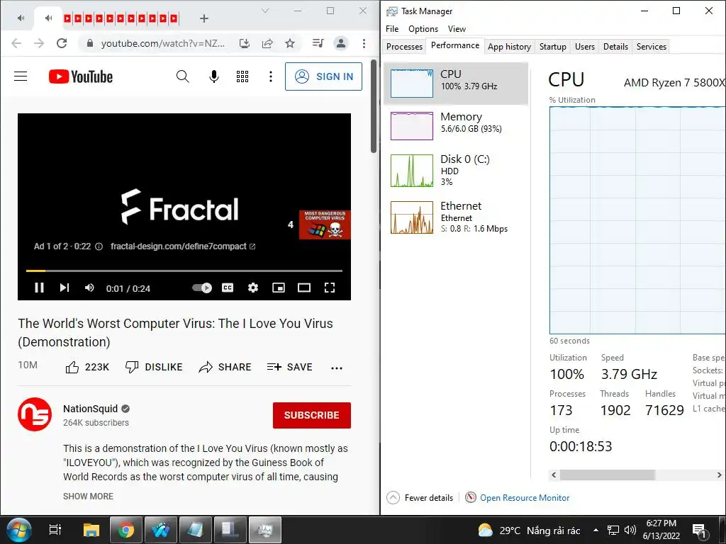Save video to playlist with SAVE
The height and width of the screenshot is (544, 726).
tap(290, 368)
